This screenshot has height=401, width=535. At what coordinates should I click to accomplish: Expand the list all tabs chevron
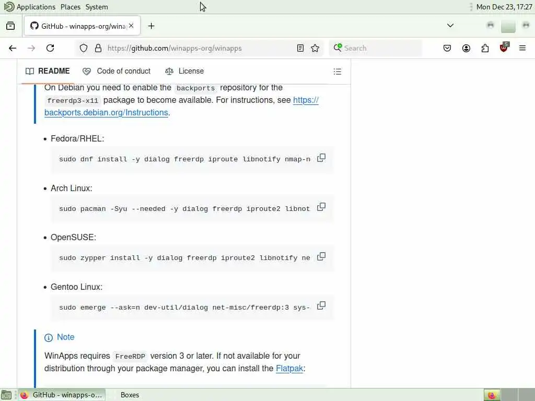(450, 26)
